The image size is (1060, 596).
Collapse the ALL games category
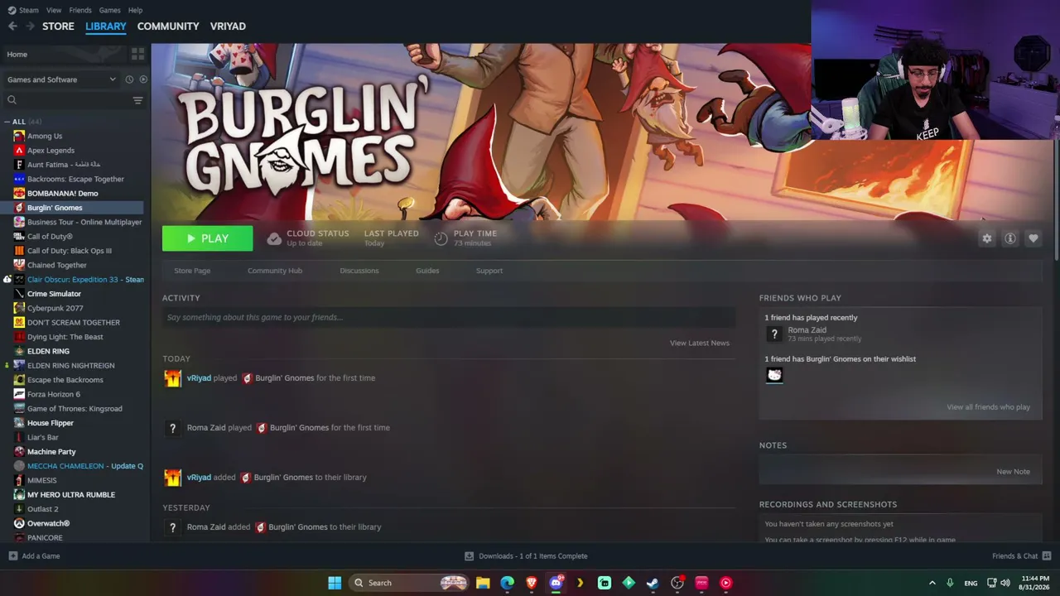7,122
